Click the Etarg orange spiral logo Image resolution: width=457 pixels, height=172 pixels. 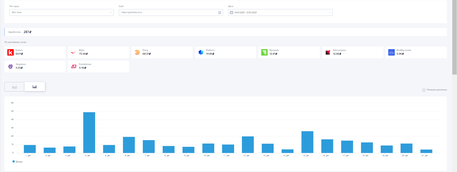(x=137, y=52)
